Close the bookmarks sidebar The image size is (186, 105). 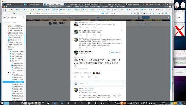[x=24, y=17]
